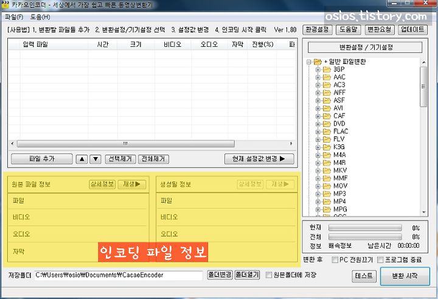Select the MP3 folder icon
438x299 pixels.
pyautogui.click(x=327, y=194)
